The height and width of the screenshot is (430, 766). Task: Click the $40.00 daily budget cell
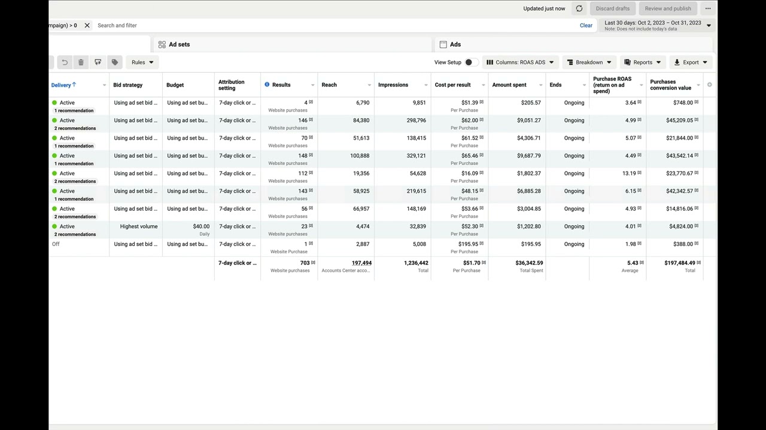click(201, 226)
